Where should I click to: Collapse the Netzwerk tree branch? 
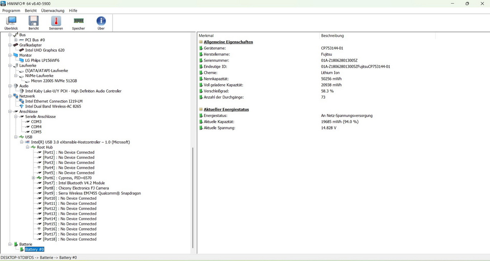[10, 96]
